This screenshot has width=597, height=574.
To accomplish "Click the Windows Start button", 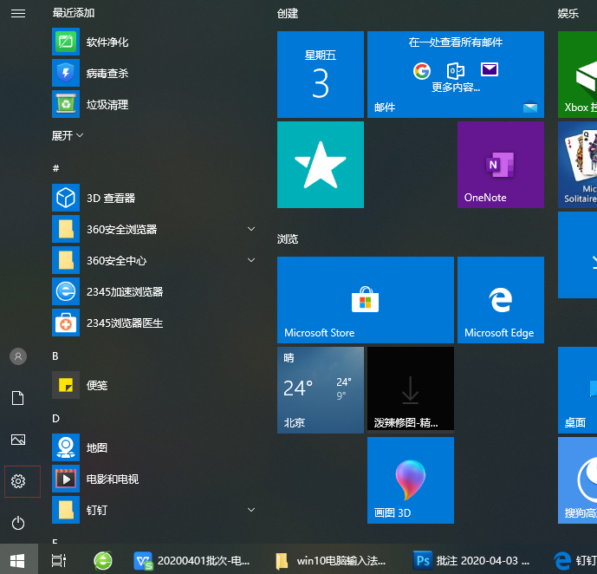I will (x=18, y=559).
